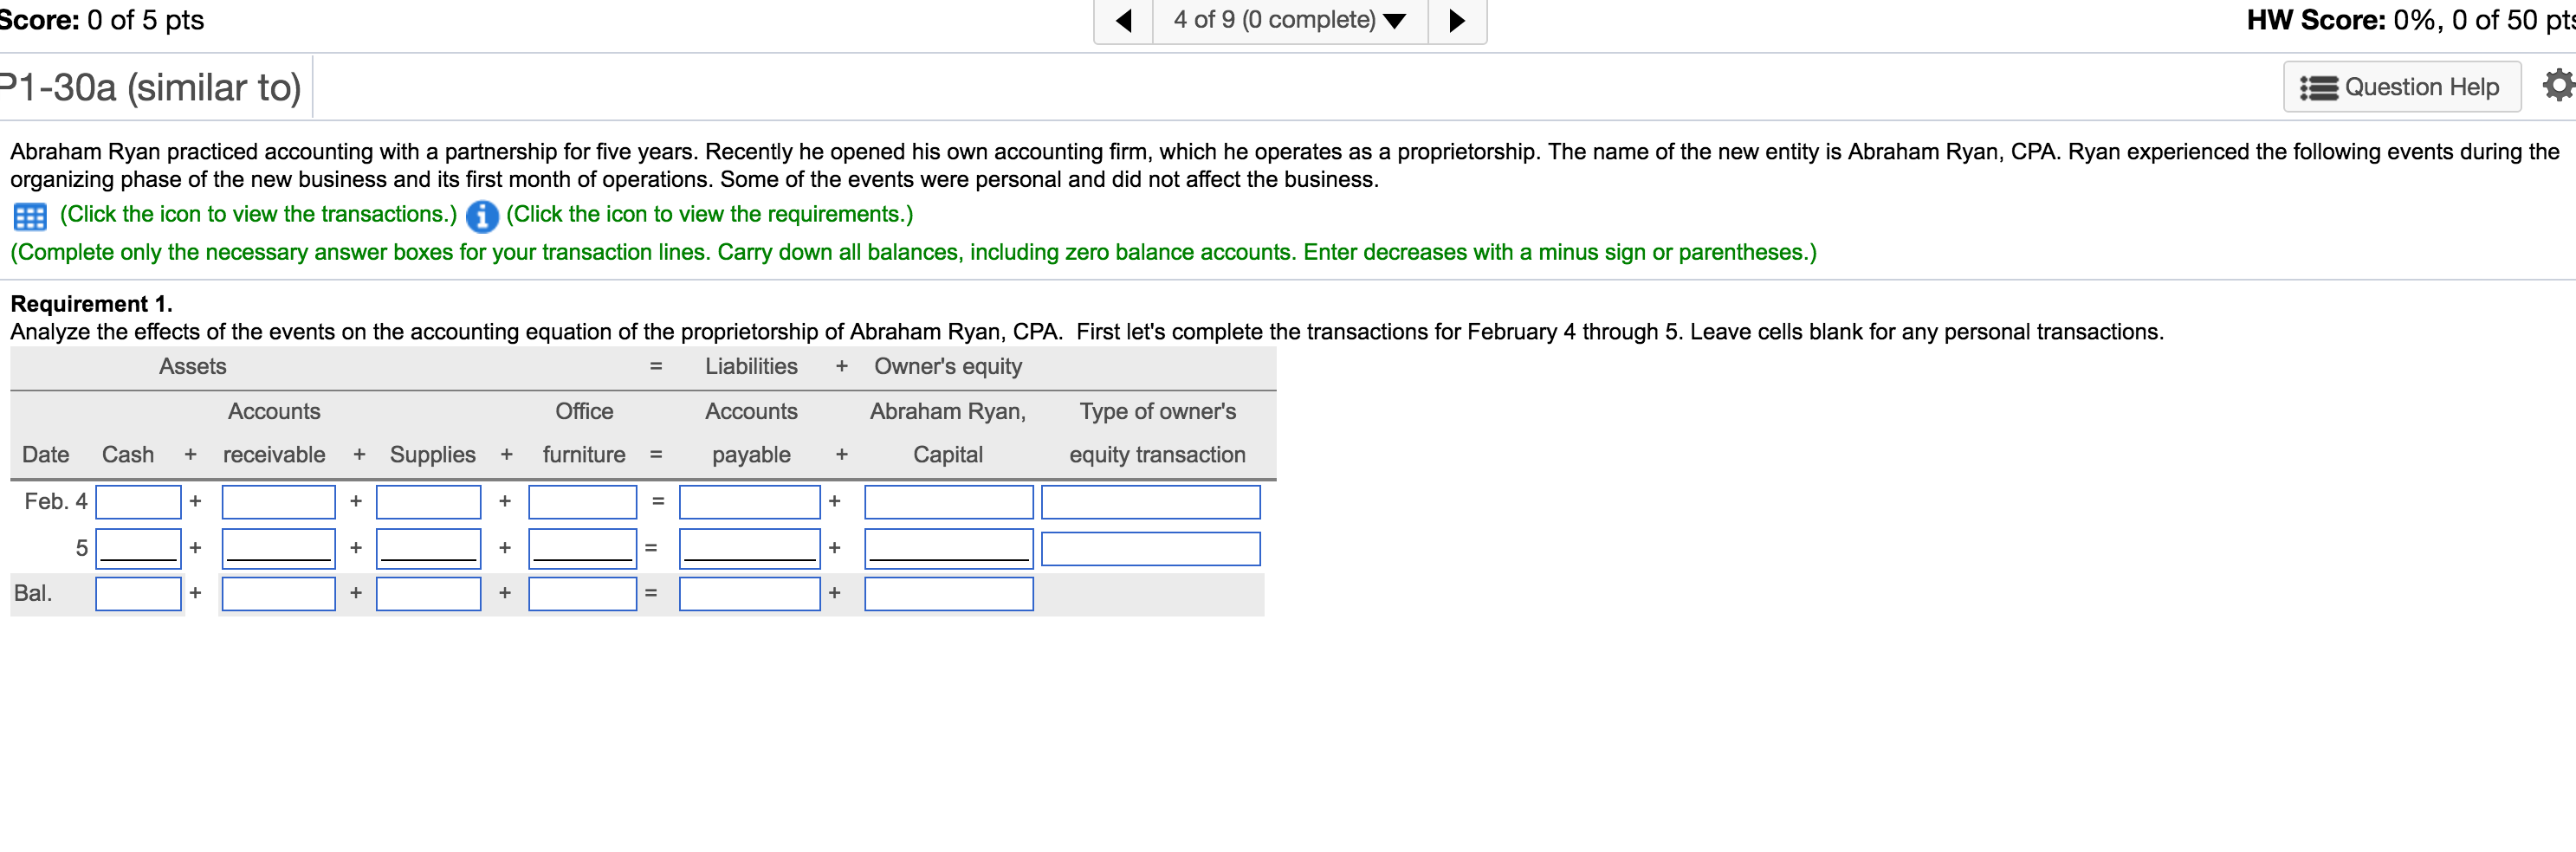Select Feb. 5 Office furniture input box
The image size is (2576, 852).
click(x=582, y=548)
